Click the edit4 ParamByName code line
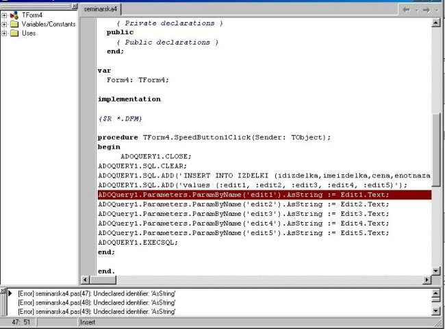The width and height of the screenshot is (445, 329). [x=244, y=223]
